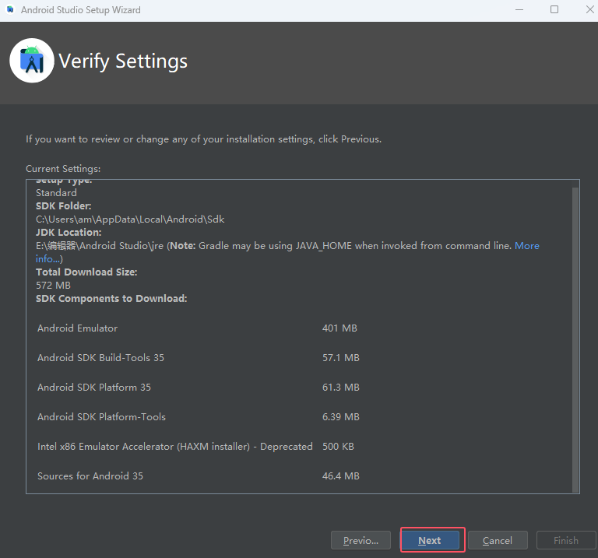Viewport: 598px width, 558px height.
Task: Select the HAXM installer Deprecated row
Action: 199,447
